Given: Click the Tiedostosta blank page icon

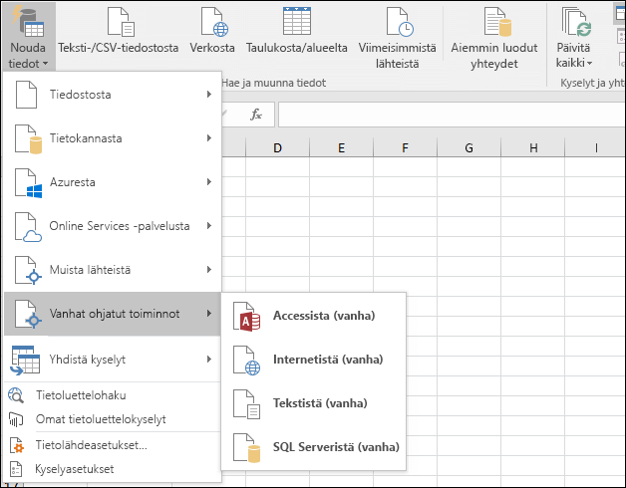Looking at the screenshot, I should [26, 95].
